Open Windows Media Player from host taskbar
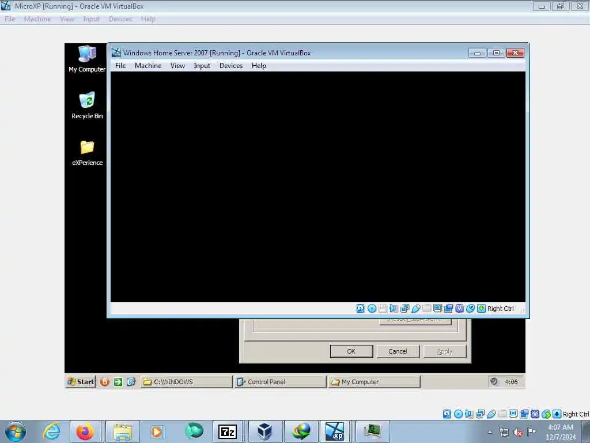 [x=157, y=431]
